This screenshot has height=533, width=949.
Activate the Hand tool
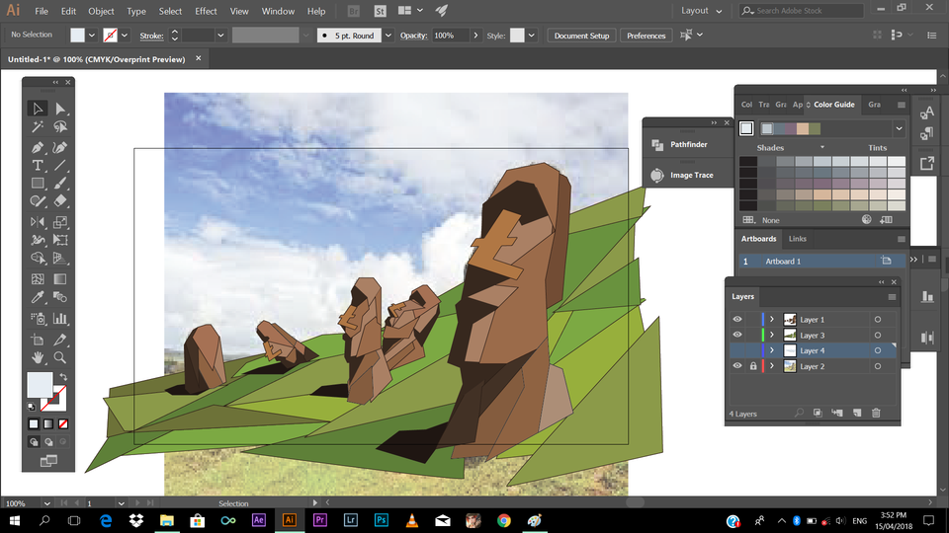point(38,357)
